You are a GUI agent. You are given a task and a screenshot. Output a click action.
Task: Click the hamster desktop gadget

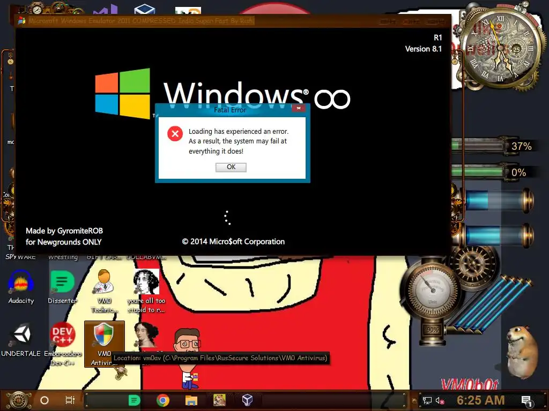coord(522,352)
